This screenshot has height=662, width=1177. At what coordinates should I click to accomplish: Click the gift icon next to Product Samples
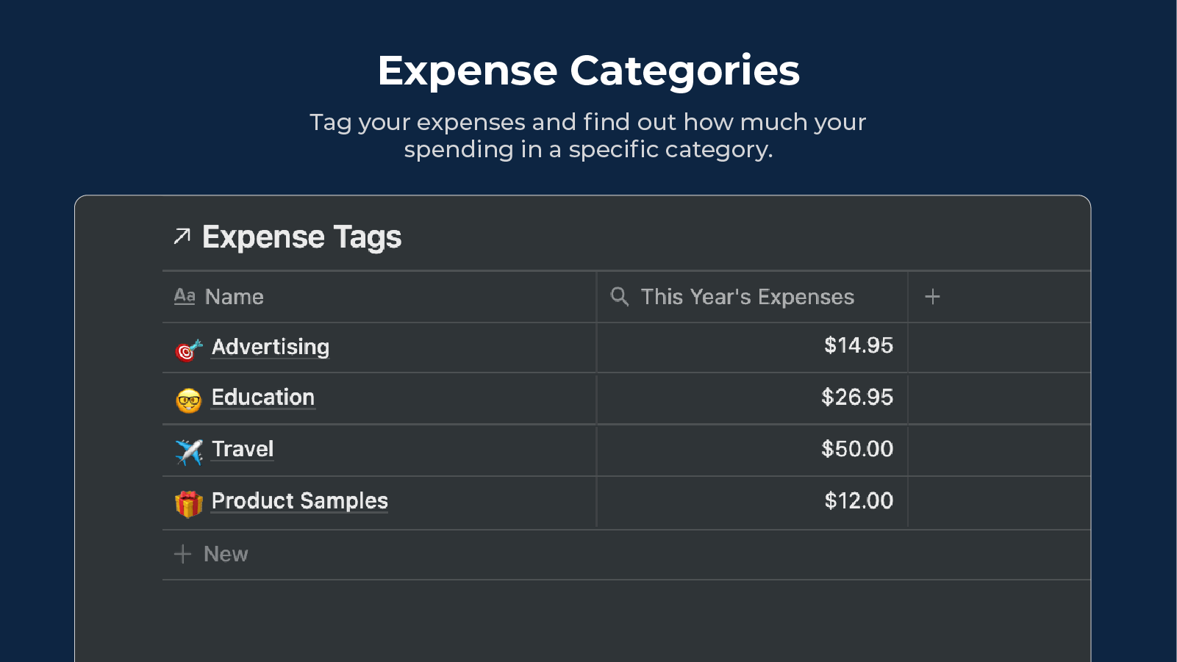(x=188, y=503)
